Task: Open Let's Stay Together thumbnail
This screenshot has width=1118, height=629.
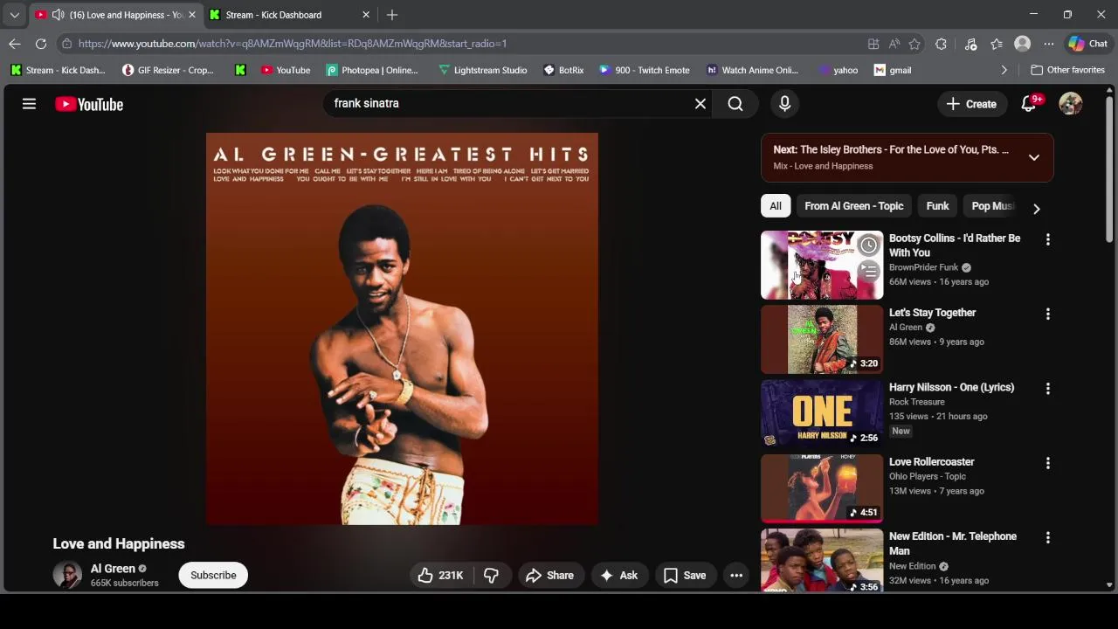Action: 822,340
